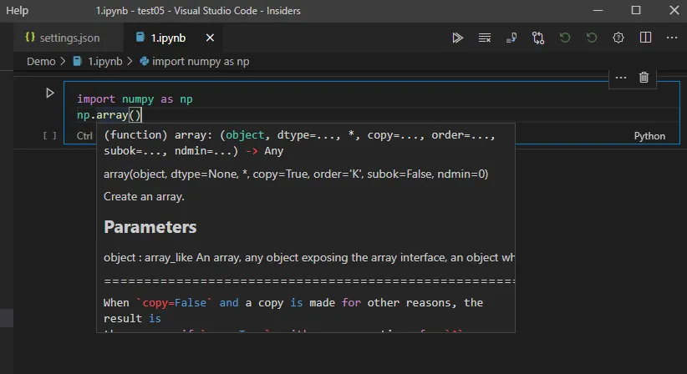The image size is (687, 374).
Task: Click the Run All cells icon
Action: click(457, 38)
